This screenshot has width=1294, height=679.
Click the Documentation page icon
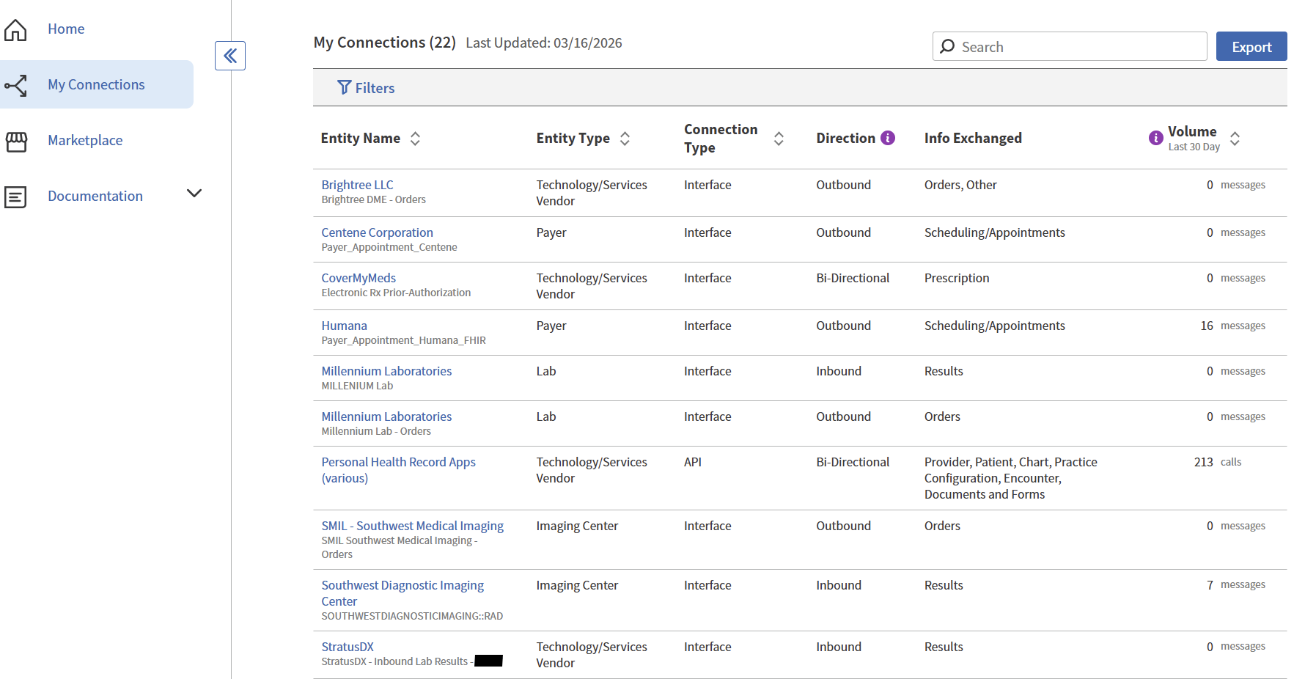coord(15,197)
